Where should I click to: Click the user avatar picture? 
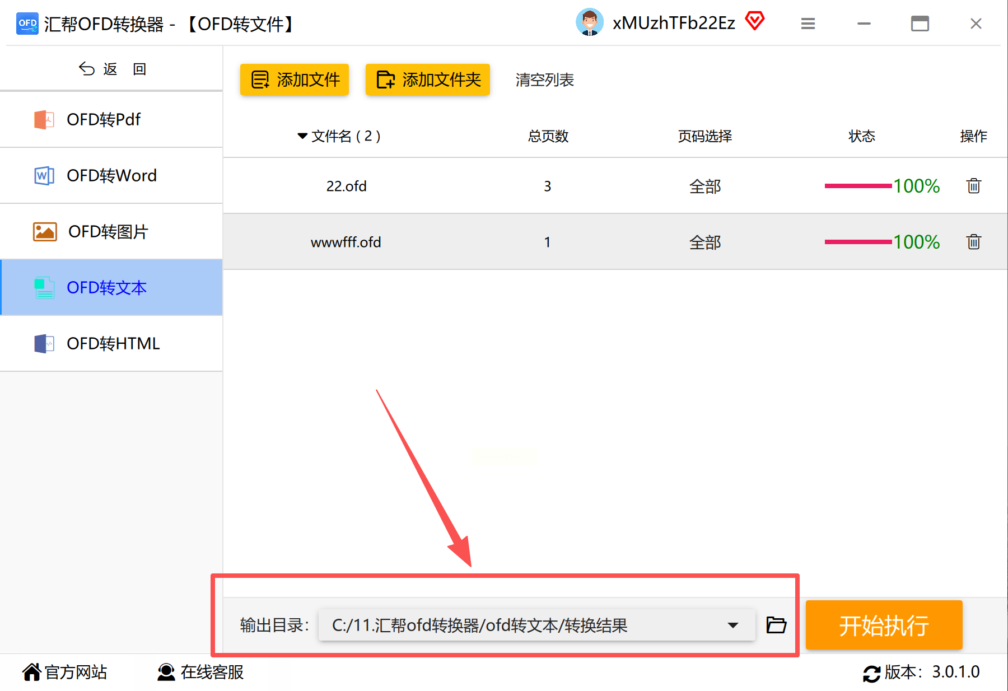(590, 22)
